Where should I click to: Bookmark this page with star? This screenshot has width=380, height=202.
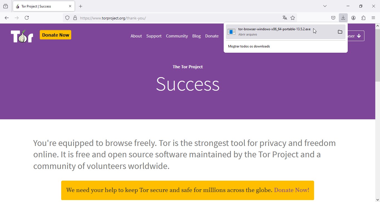tap(293, 18)
